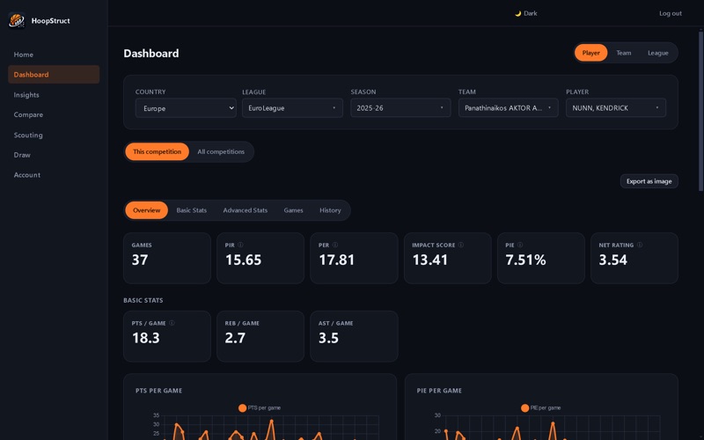Image resolution: width=704 pixels, height=440 pixels.
Task: Open the Player dropdown showing NUNN, KENDRICK
Action: pos(616,107)
